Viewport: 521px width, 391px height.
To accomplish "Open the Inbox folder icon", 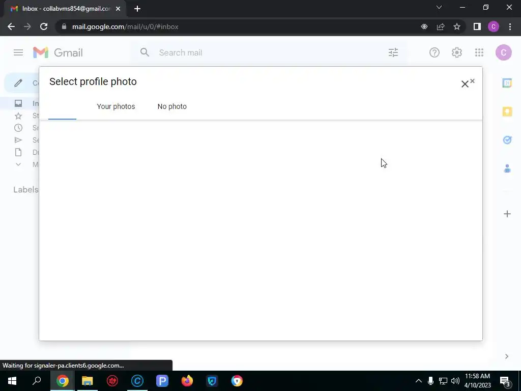I will (18, 103).
